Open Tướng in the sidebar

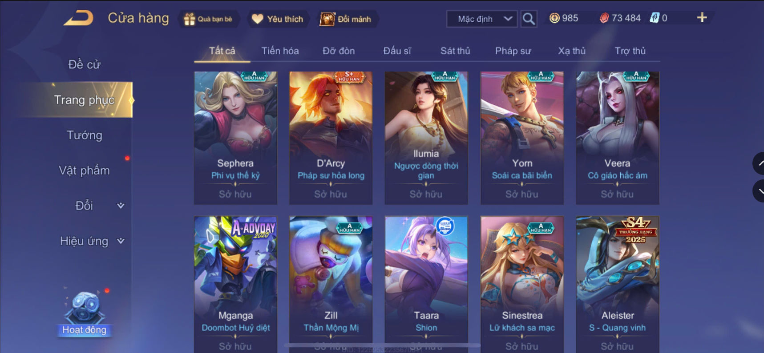(x=84, y=135)
